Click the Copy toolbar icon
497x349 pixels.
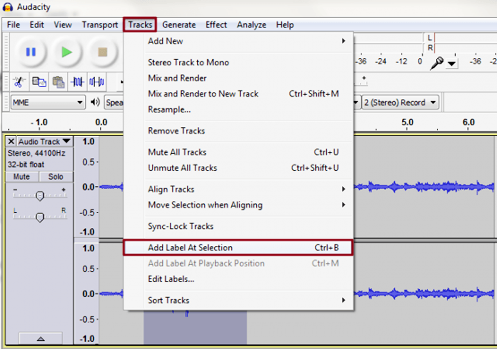tap(39, 82)
